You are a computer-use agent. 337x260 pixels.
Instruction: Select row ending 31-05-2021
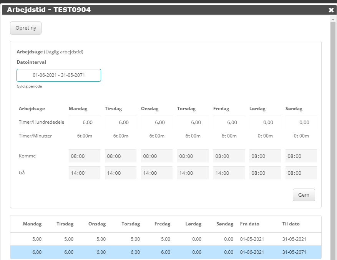[165, 239]
